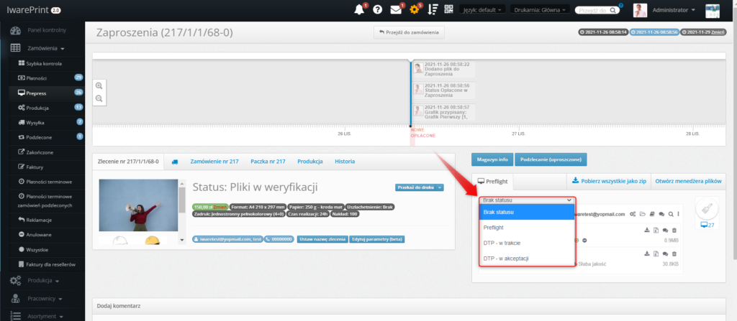This screenshot has height=321, width=737.
Task: Click Ustaw nazwę zlecenia button
Action: 322,239
